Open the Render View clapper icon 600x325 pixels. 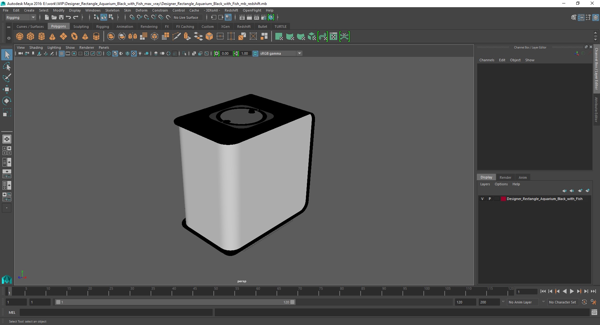(242, 17)
